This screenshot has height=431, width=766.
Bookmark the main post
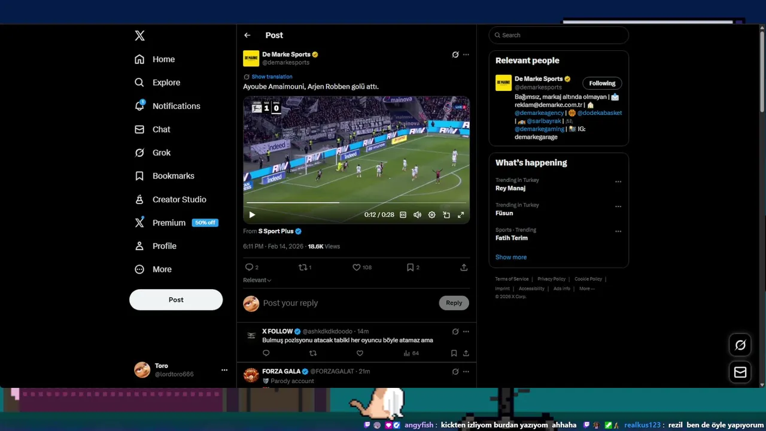413,268
